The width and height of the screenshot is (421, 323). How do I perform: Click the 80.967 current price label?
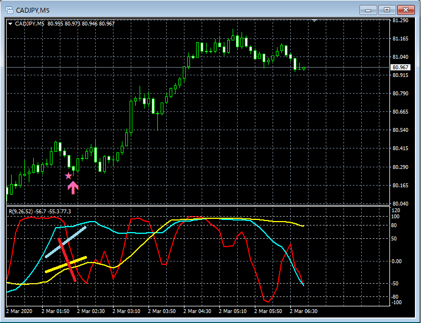pyautogui.click(x=401, y=68)
